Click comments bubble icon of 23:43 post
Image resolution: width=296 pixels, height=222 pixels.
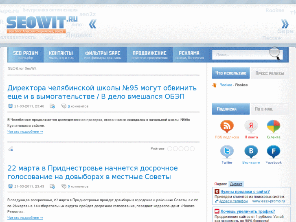coord(64,186)
